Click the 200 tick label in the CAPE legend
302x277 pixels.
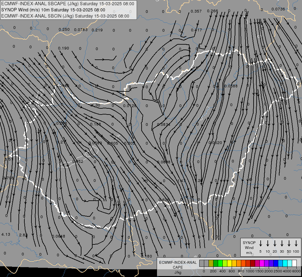(213, 271)
